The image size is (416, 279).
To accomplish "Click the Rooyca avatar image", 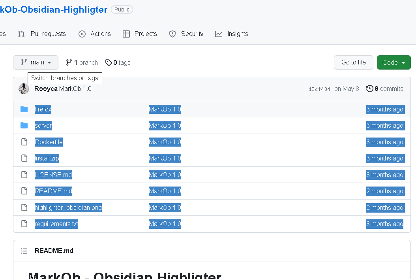I will pos(24,89).
